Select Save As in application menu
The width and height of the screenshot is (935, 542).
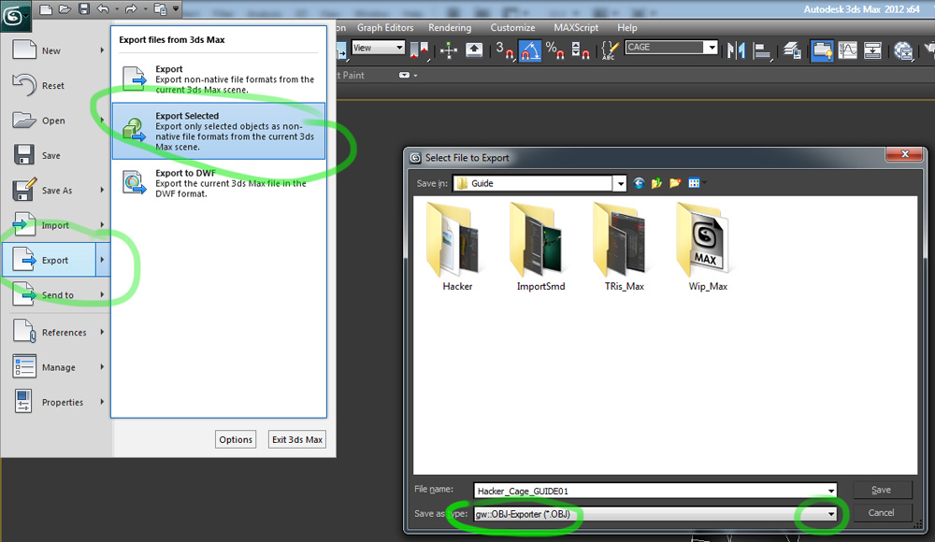tap(56, 191)
